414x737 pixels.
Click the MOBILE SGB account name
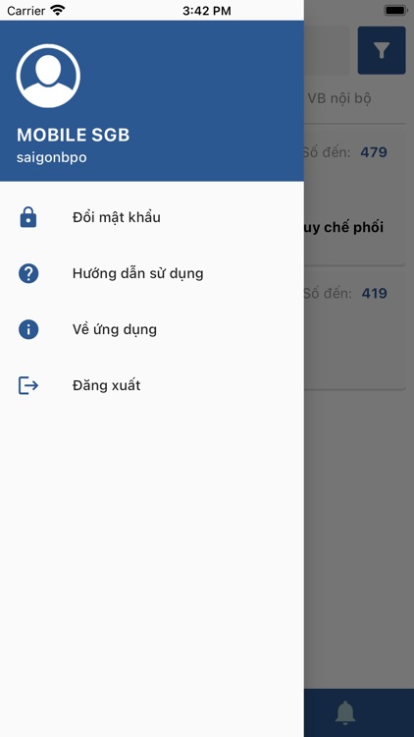pyautogui.click(x=74, y=135)
